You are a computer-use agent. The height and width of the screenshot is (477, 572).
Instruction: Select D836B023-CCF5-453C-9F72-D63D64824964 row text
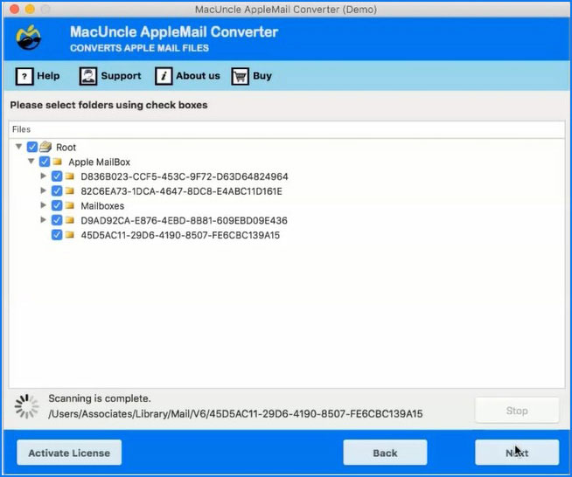click(x=185, y=176)
